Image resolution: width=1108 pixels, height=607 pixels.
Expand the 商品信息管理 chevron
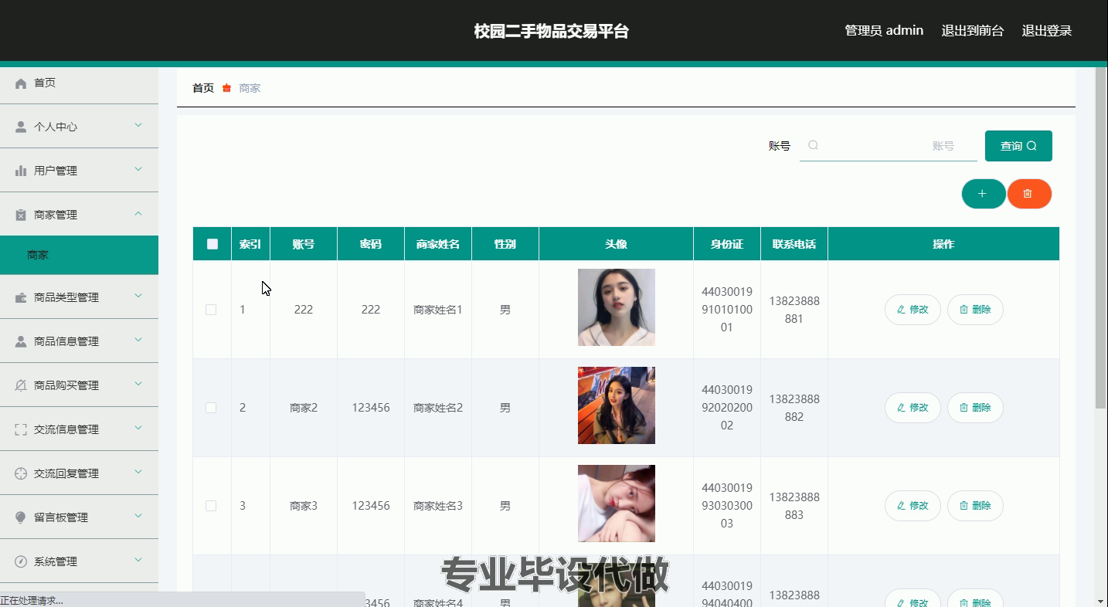point(138,340)
